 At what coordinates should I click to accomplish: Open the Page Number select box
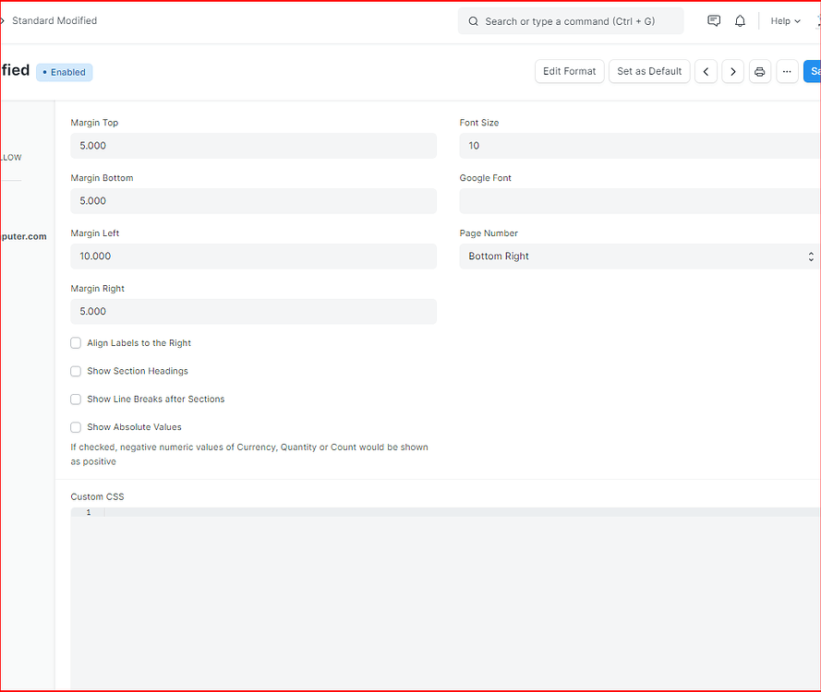click(x=640, y=257)
